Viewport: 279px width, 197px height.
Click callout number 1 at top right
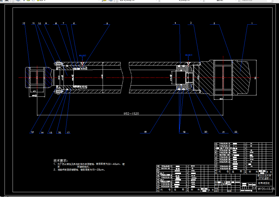pyautogui.click(x=252, y=23)
